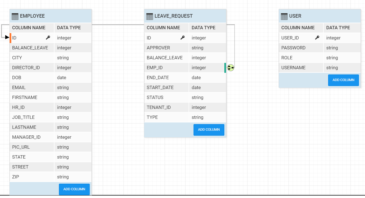365x198 pixels.
Task: Click the relationship connector icon next to EMP_ID
Action: coord(231,68)
